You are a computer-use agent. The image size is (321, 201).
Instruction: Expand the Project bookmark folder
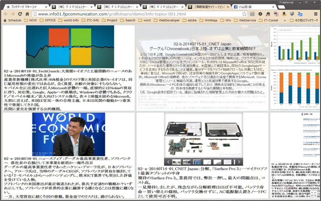(110, 20)
